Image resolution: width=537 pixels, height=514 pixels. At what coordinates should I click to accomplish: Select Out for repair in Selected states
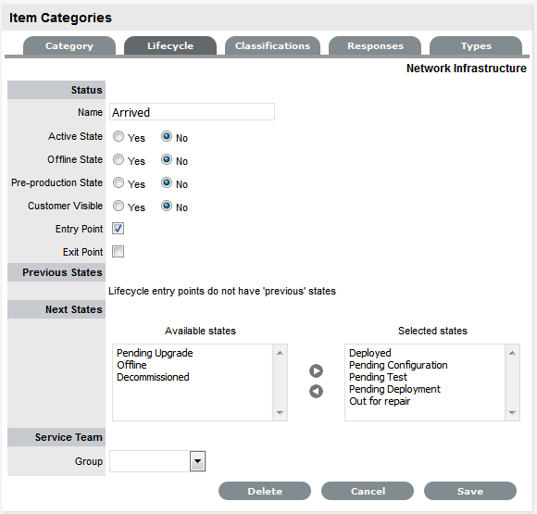tap(380, 401)
